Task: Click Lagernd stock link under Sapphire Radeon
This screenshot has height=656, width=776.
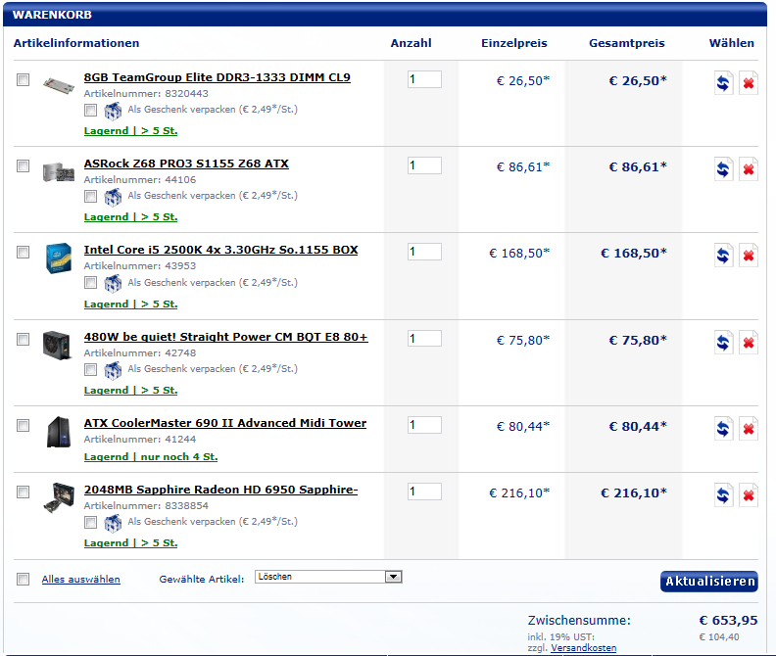Action: [x=130, y=543]
